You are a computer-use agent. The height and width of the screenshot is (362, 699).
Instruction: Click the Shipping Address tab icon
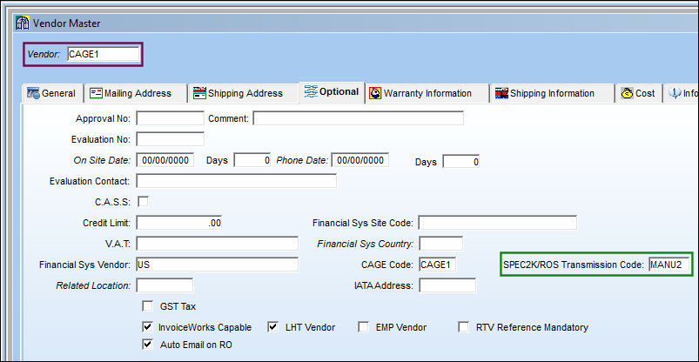coord(199,93)
